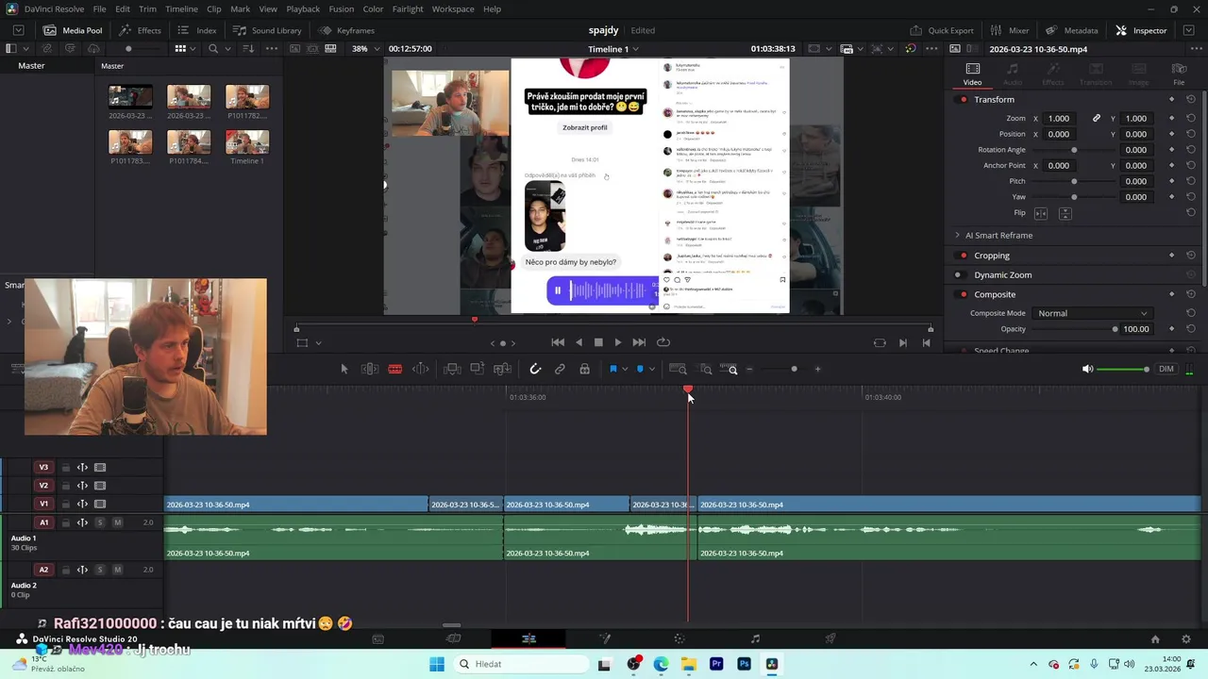Open the Timeline 1 name dropdown
1208x679 pixels.
pos(613,49)
